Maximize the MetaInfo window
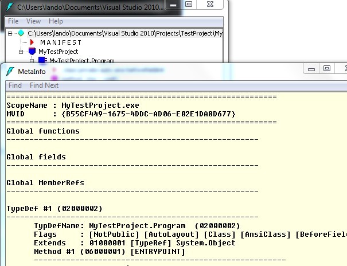This screenshot has height=266, width=347. click(327, 69)
